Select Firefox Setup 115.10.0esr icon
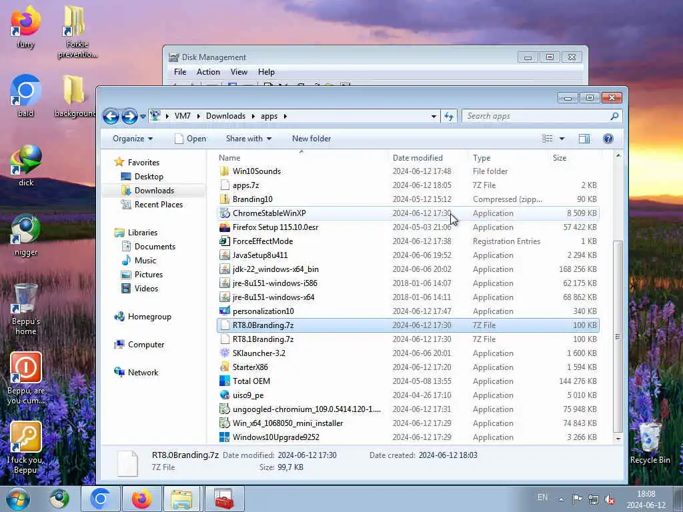Viewport: 683px width, 512px height. (224, 227)
